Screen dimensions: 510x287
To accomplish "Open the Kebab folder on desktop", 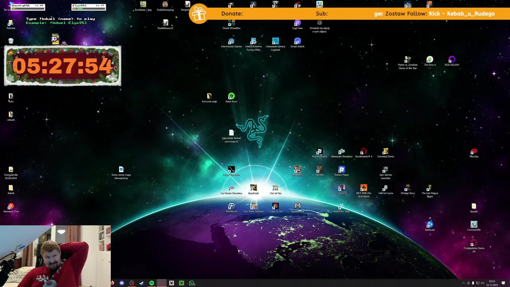I will pyautogui.click(x=11, y=190).
